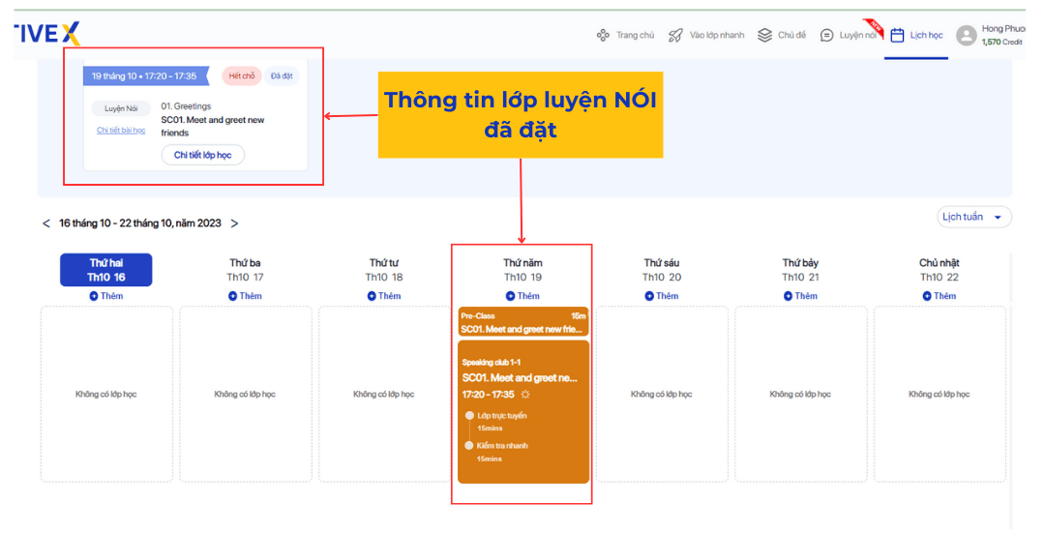
Task: Click the Vào lớp nhanh rocket icon
Action: click(675, 36)
